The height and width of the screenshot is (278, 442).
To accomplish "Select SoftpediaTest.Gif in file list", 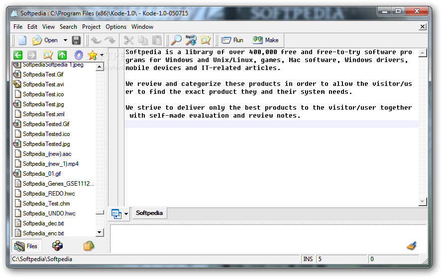I will pos(43,74).
